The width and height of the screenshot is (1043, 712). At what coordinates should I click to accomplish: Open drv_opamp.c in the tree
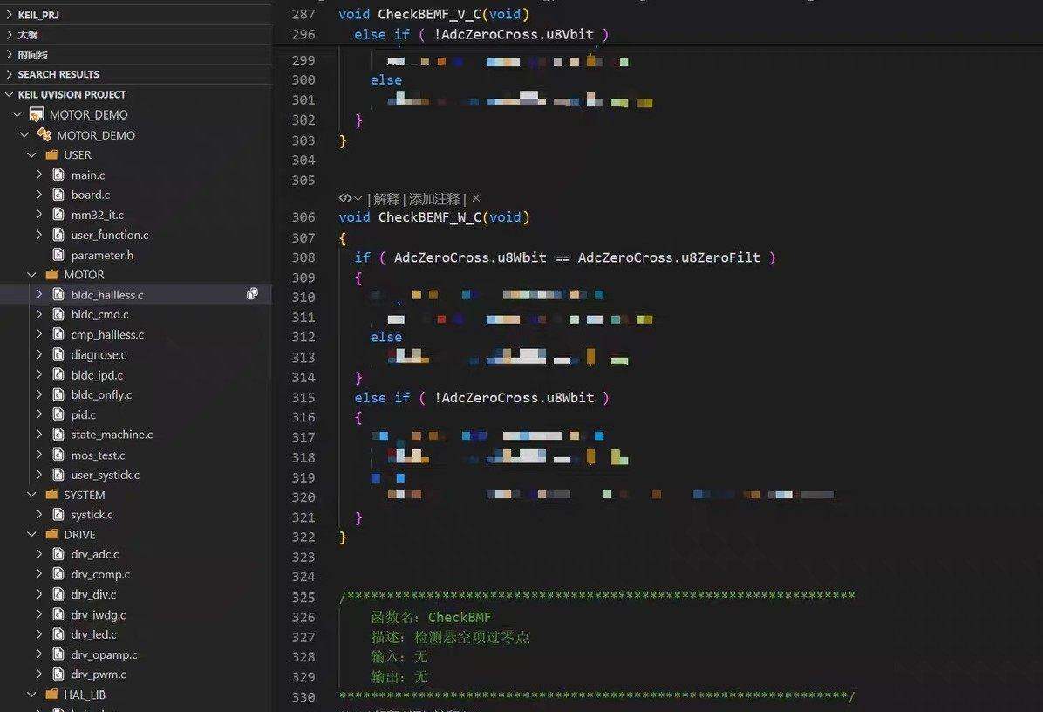pos(105,654)
